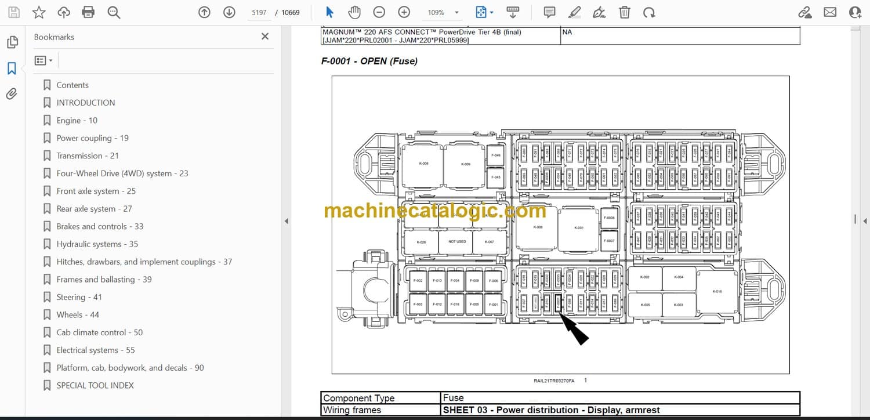Select the Highlight text tool
This screenshot has height=420, width=870.
tap(574, 12)
